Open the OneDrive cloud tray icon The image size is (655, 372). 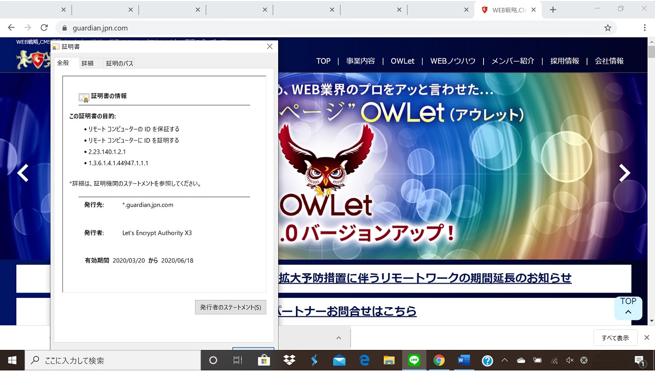[521, 360]
